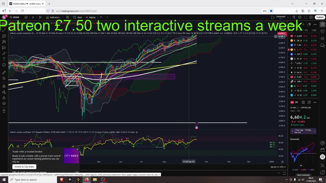
Task: Open the D timeframe interval selector
Action: (33, 17)
